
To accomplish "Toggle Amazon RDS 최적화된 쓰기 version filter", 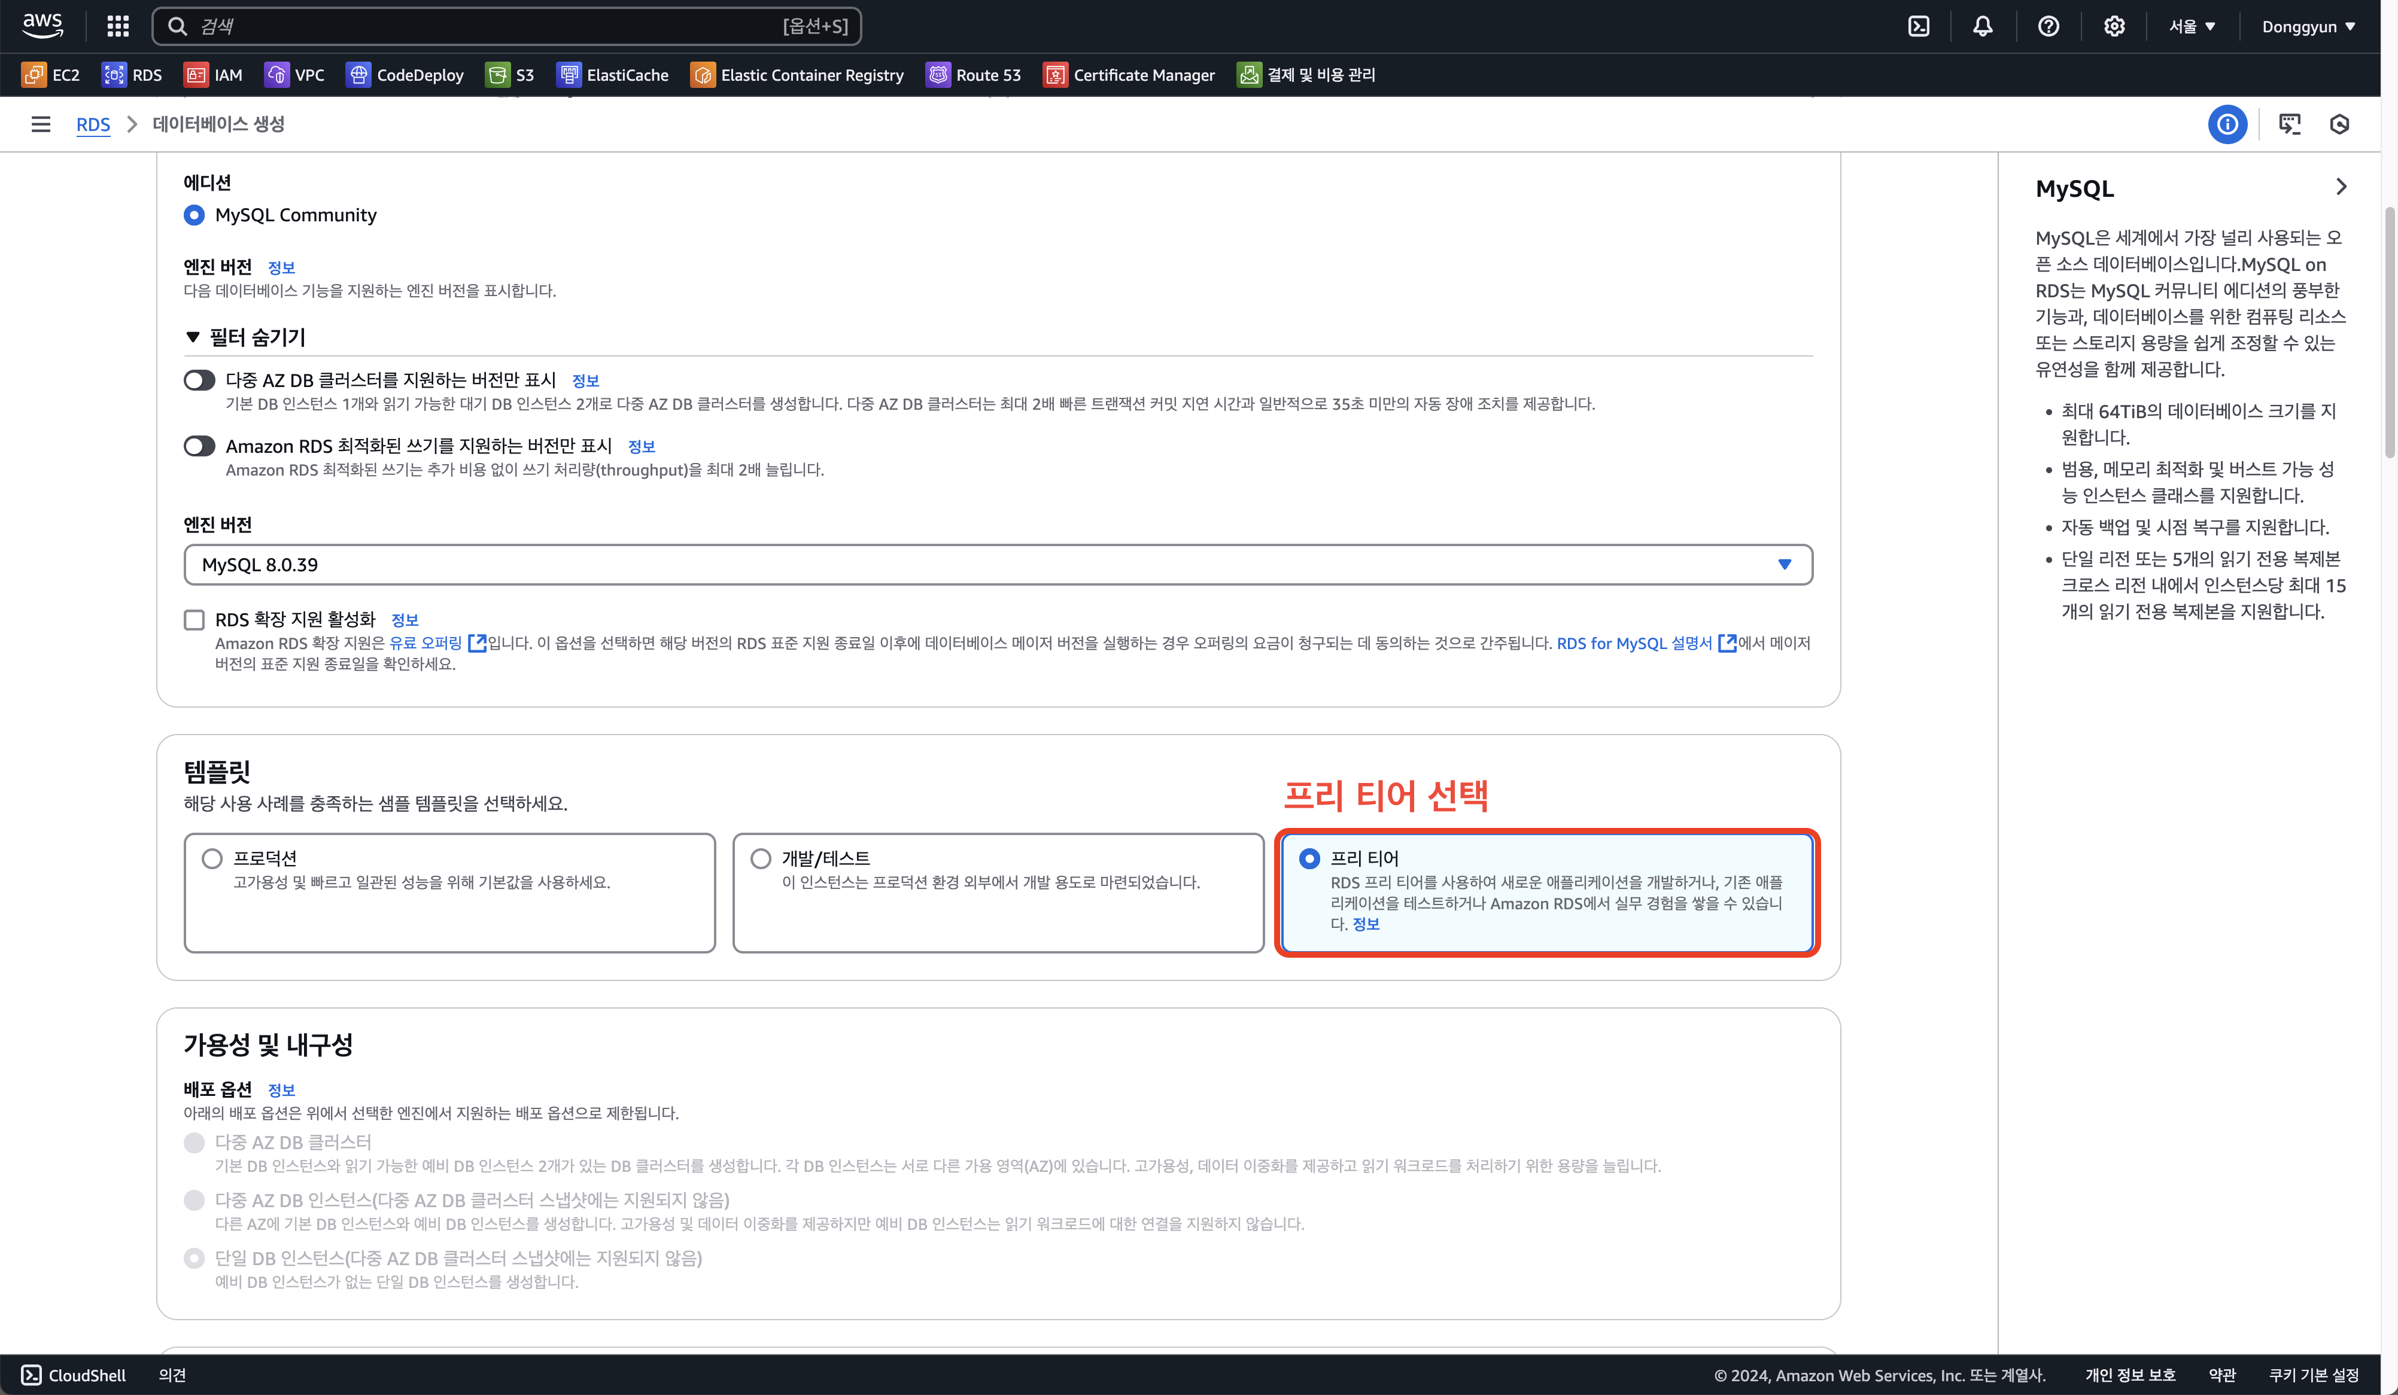I will point(200,446).
